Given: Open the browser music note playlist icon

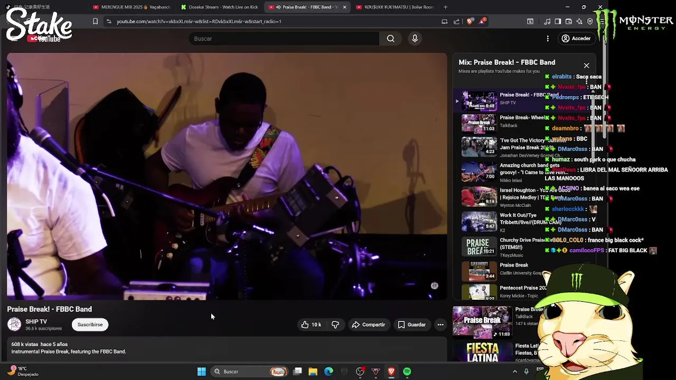Looking at the screenshot, I should click(547, 22).
